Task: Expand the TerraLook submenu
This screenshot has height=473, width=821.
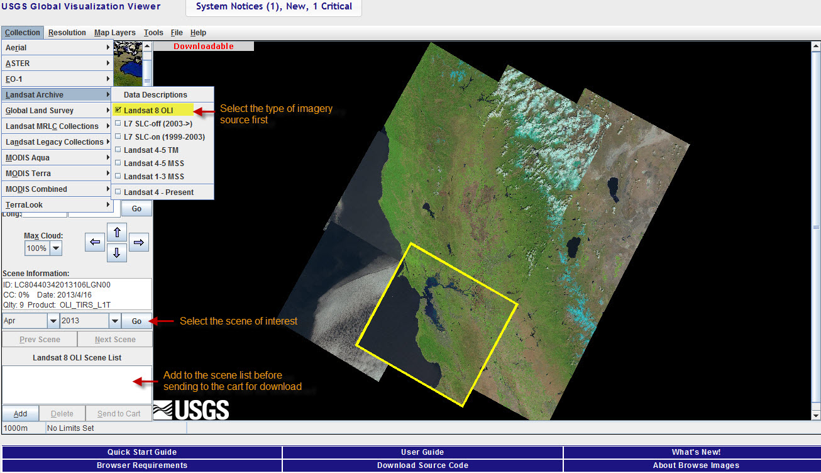Action: pos(57,204)
